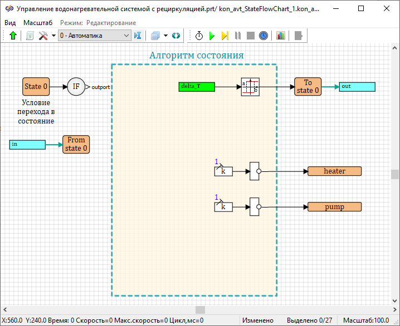Click the green up arrow icon
400x326 pixels.
coord(13,36)
